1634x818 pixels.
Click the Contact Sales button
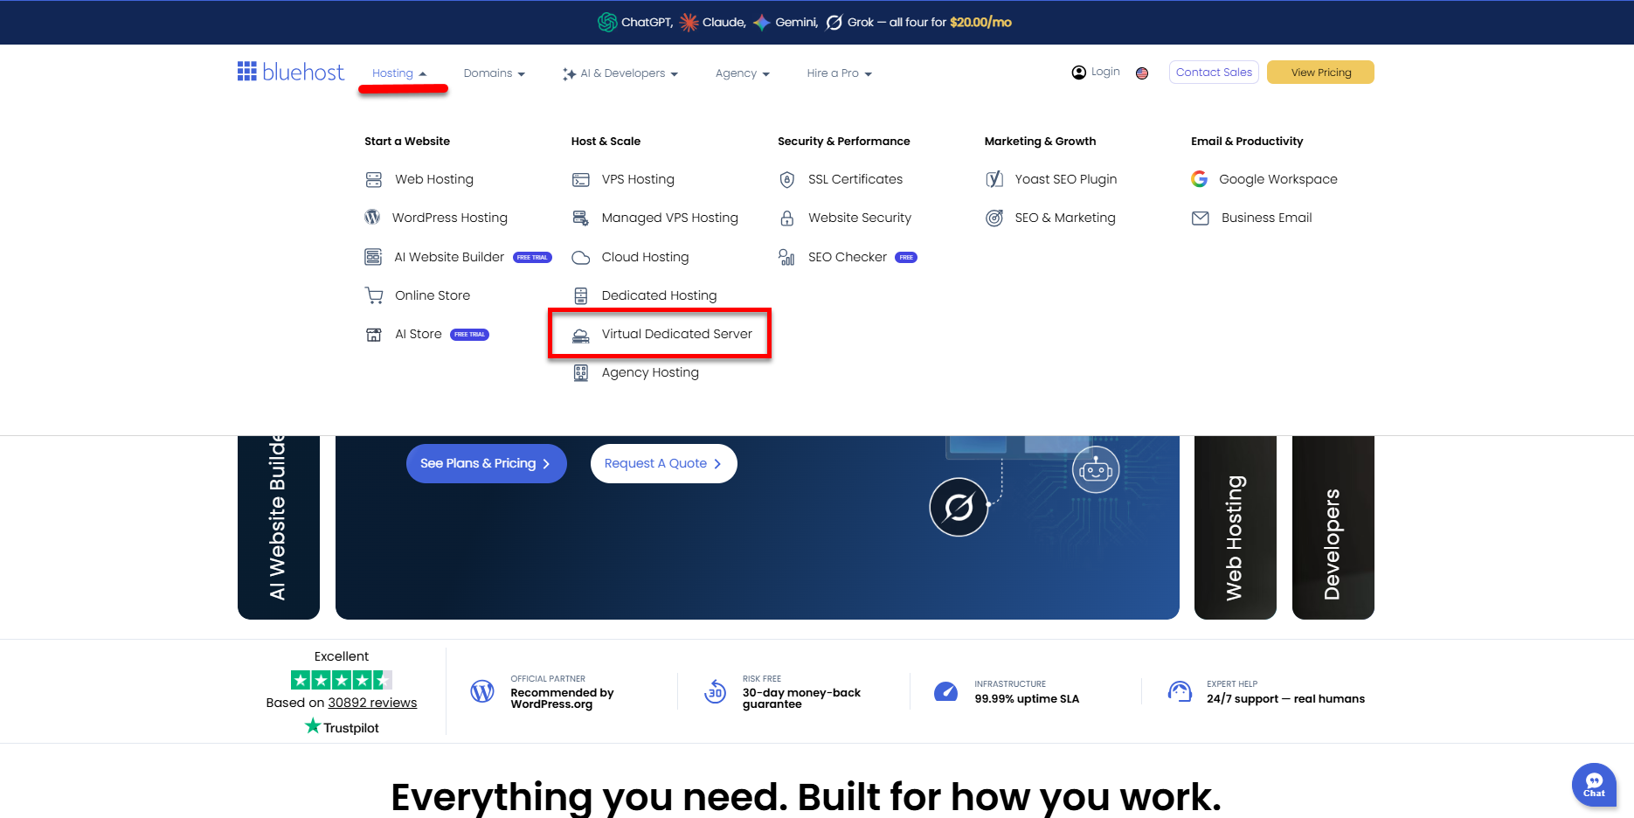(1214, 73)
